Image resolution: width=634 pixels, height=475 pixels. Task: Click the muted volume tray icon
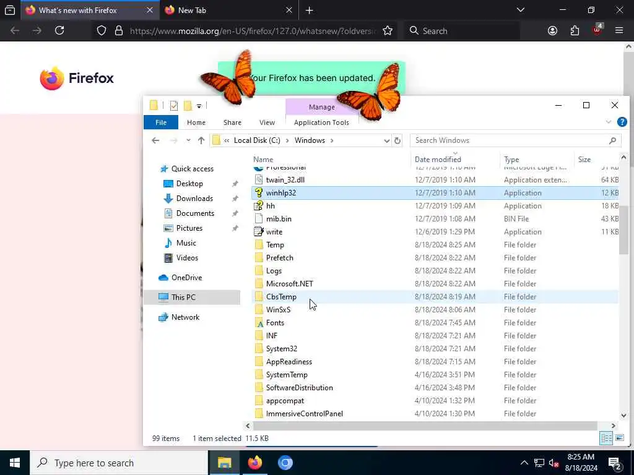pos(554,463)
